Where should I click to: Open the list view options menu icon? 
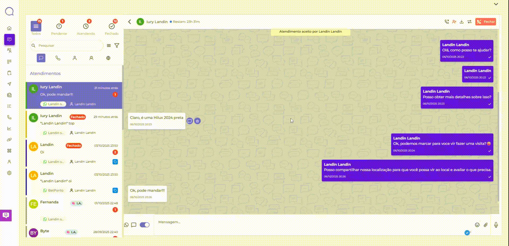[109, 46]
